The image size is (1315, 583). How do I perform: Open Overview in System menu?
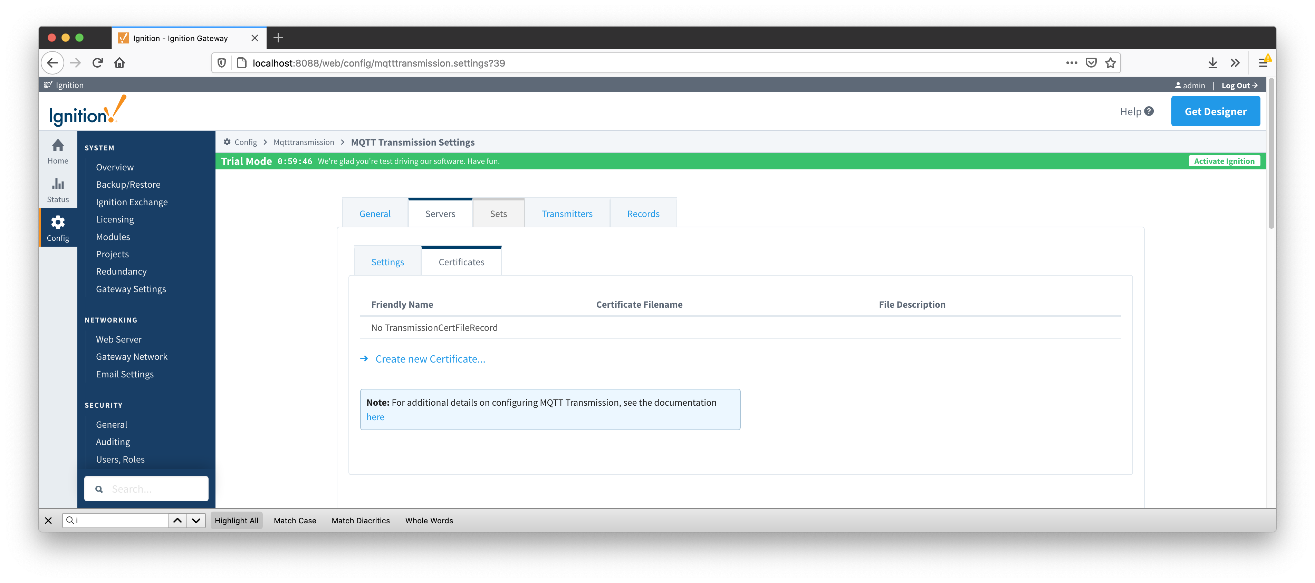coord(115,167)
